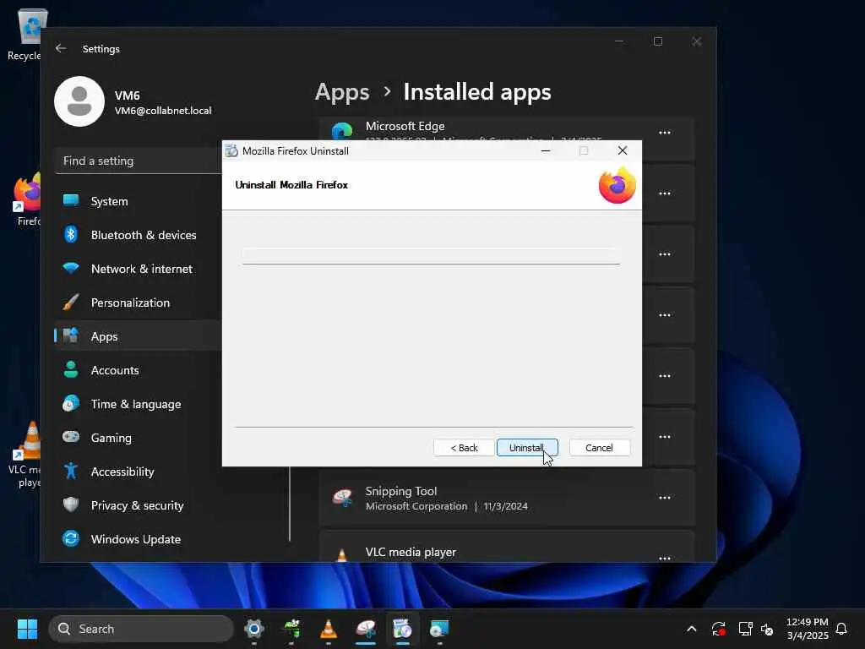The width and height of the screenshot is (865, 649).
Task: Cancel the Mozilla Firefox uninstall
Action: coord(599,448)
